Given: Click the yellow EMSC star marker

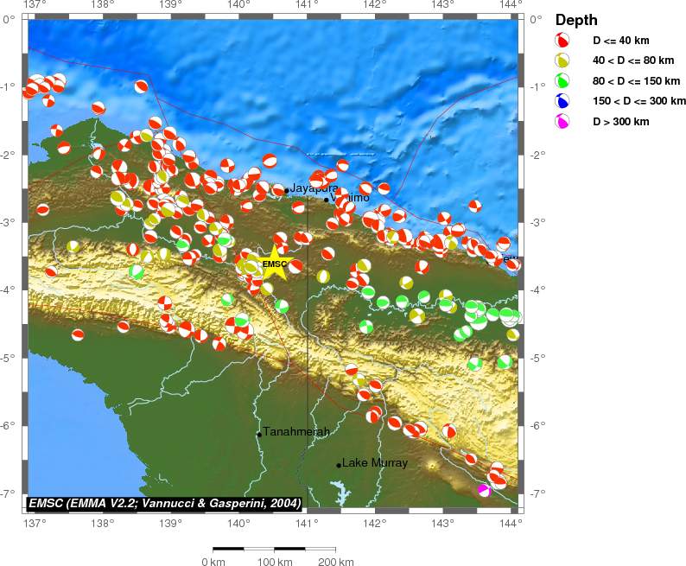Looking at the screenshot, I should (x=274, y=265).
